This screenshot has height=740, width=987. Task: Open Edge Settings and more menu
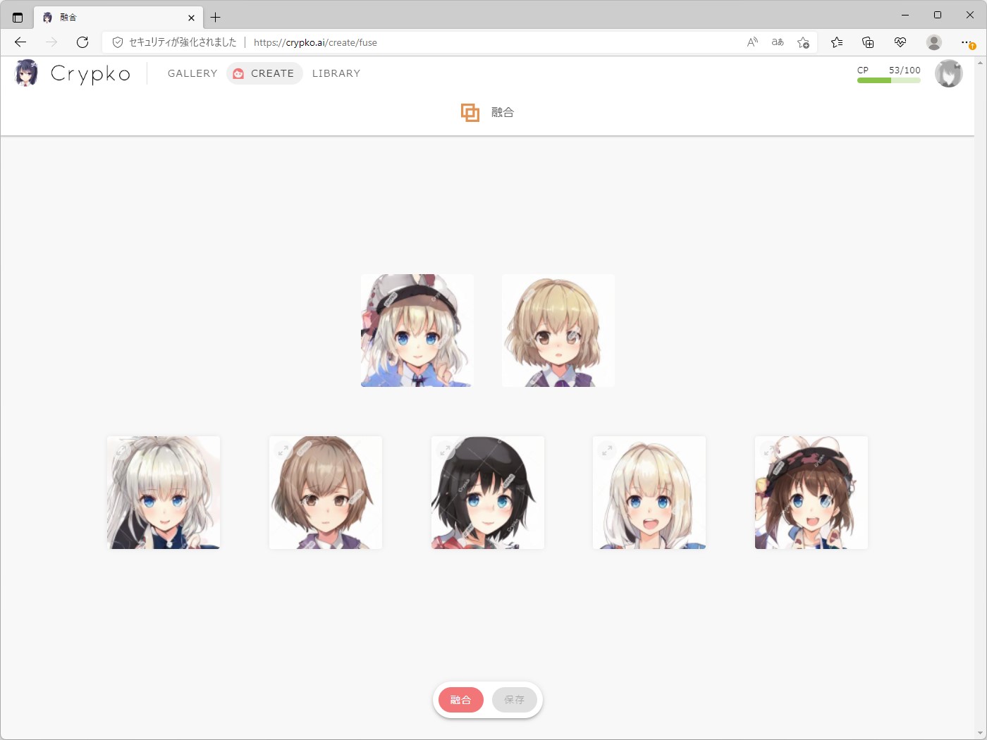(x=967, y=42)
